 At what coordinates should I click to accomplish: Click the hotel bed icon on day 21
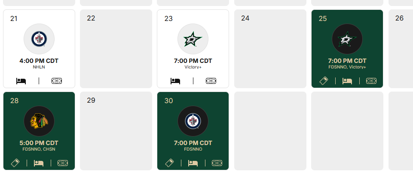(21, 81)
